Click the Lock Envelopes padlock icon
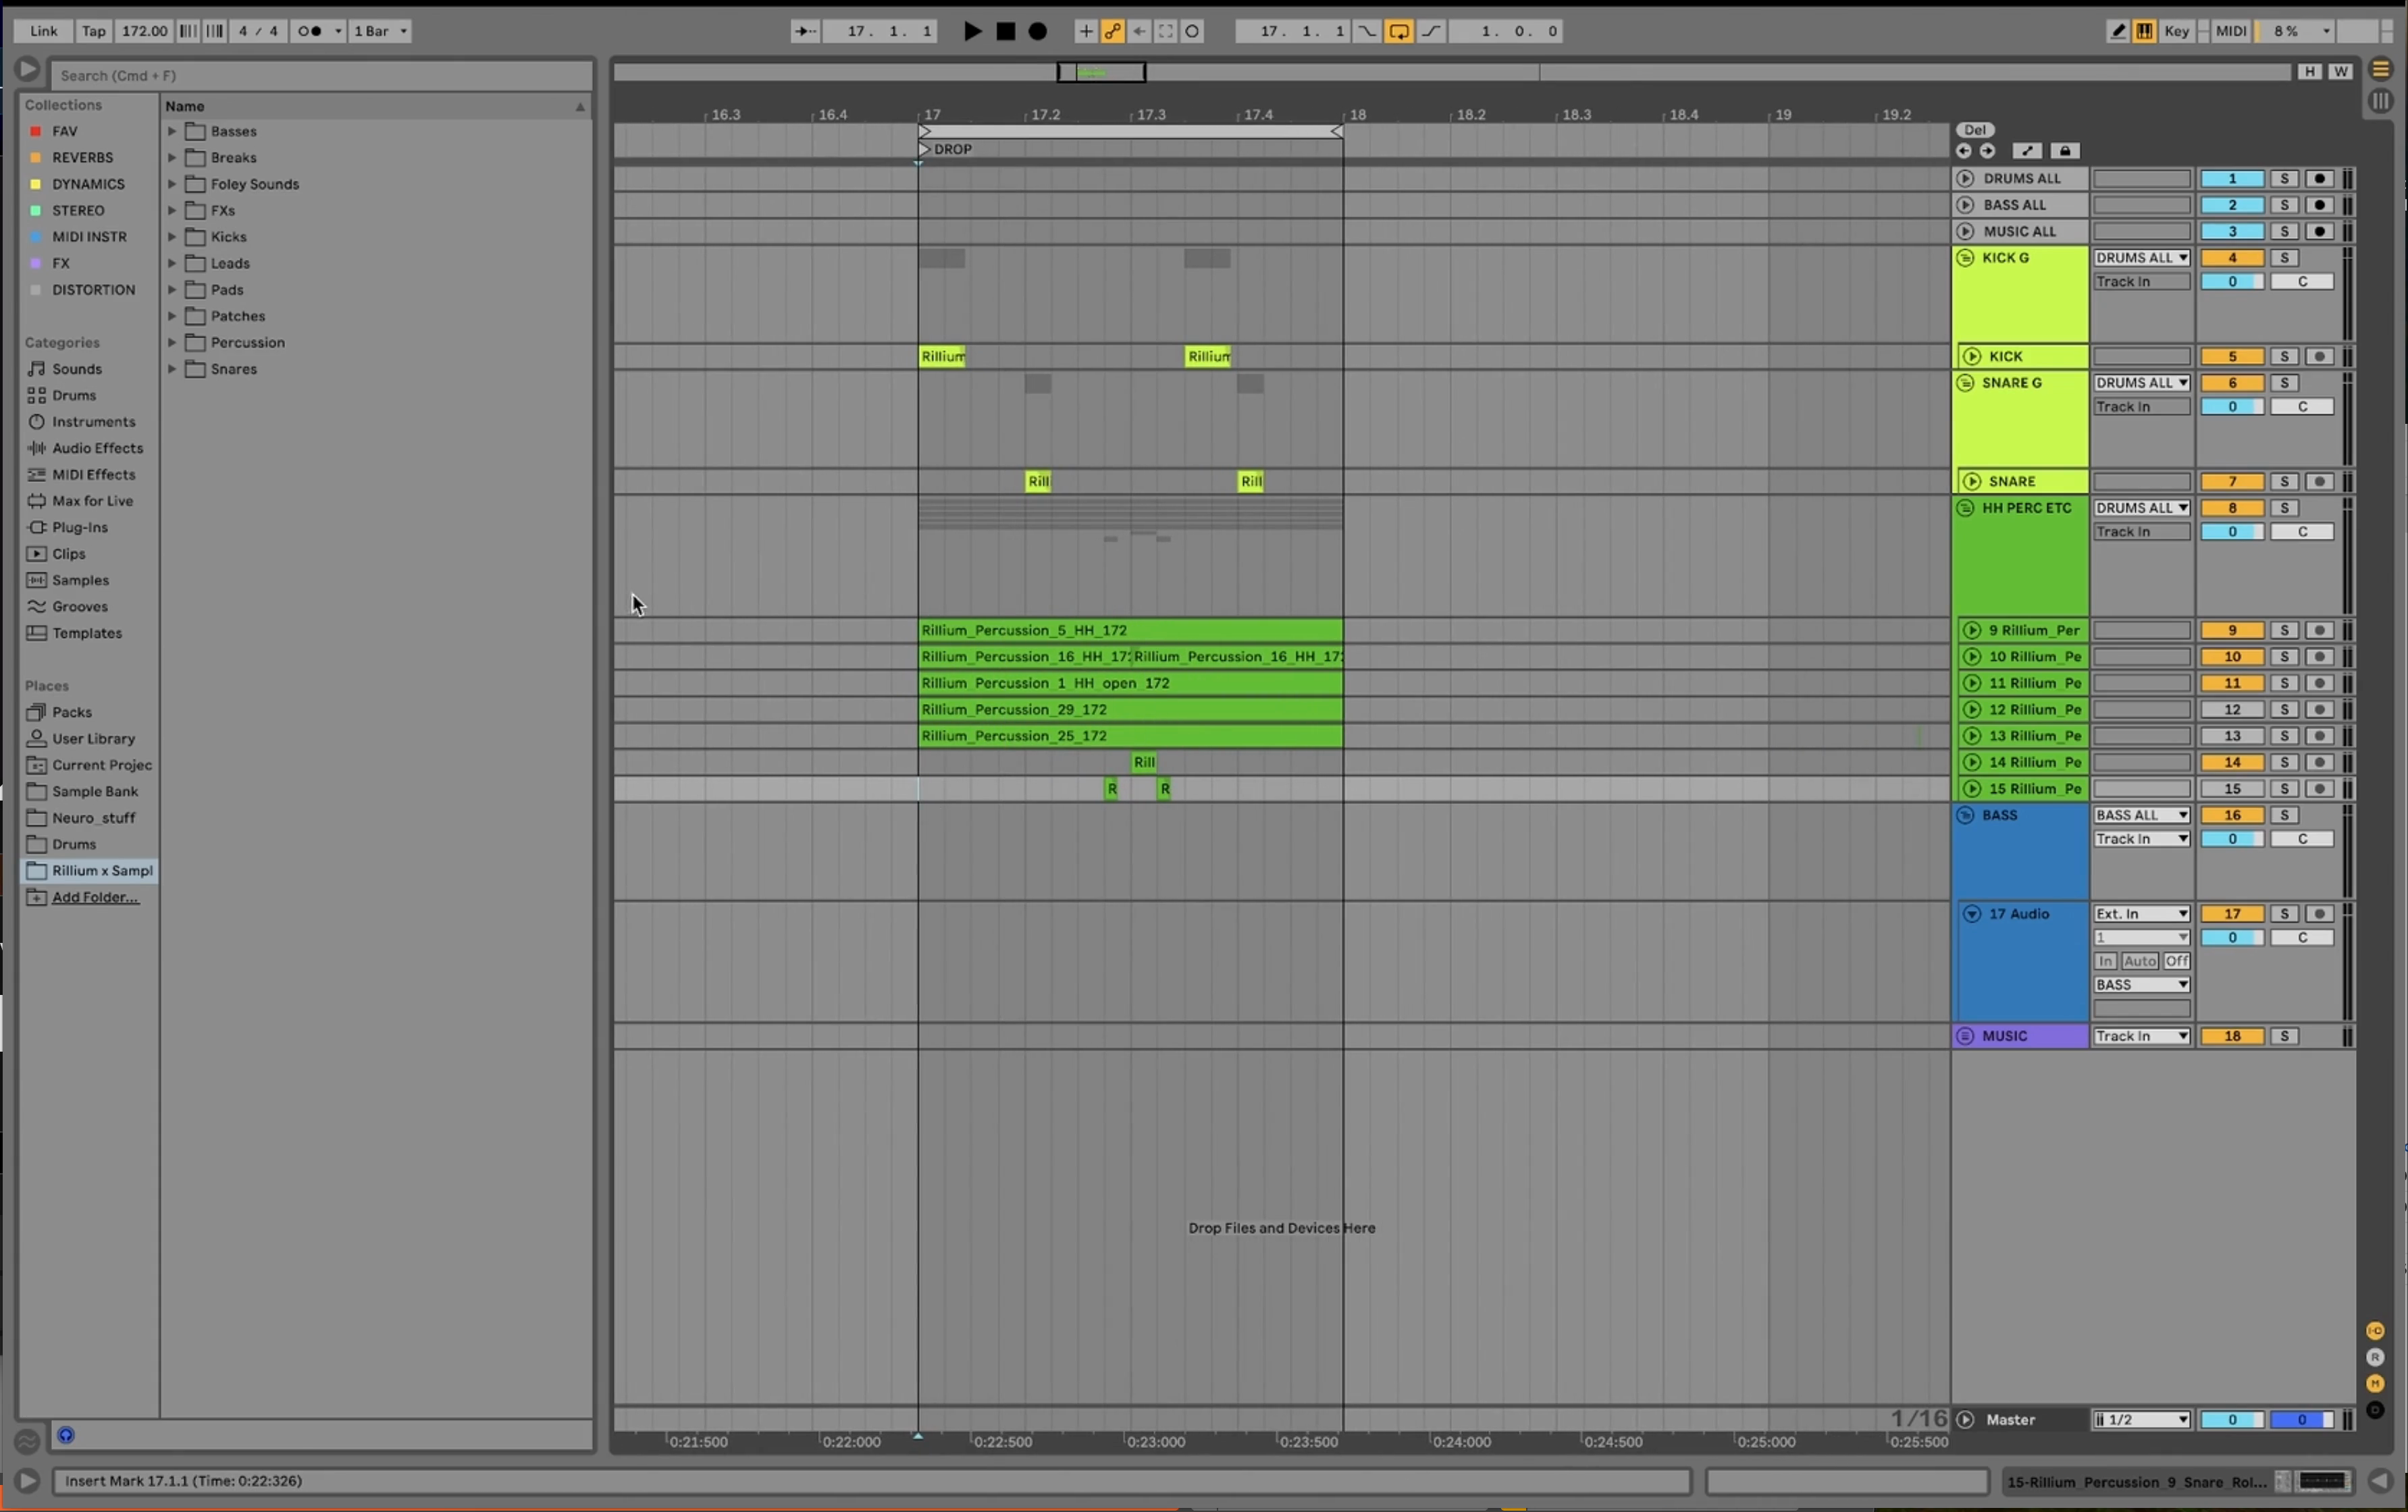Viewport: 2408px width, 1512px height. point(2065,151)
